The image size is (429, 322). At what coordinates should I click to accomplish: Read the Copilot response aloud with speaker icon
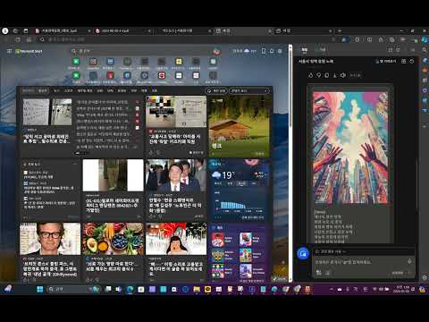[343, 75]
